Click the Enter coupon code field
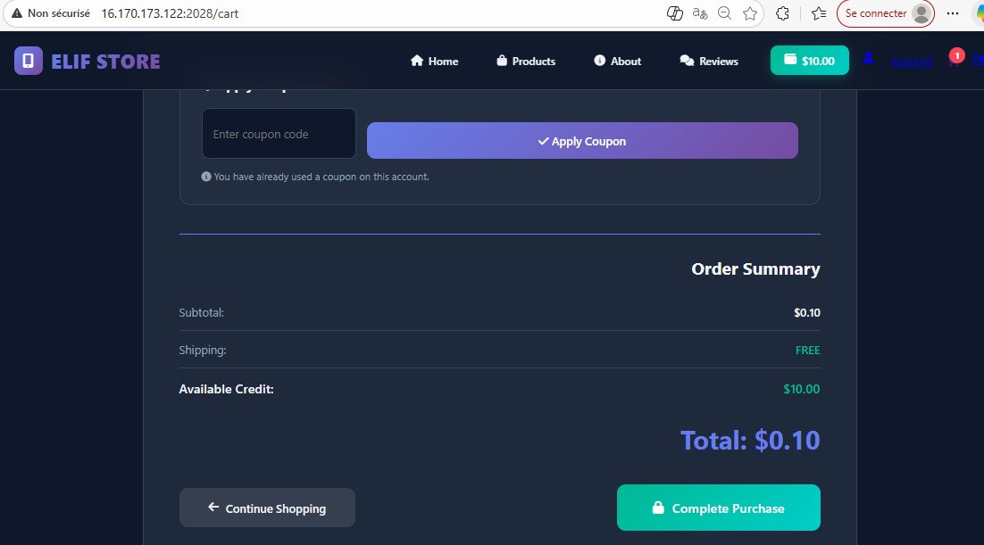 tap(279, 134)
